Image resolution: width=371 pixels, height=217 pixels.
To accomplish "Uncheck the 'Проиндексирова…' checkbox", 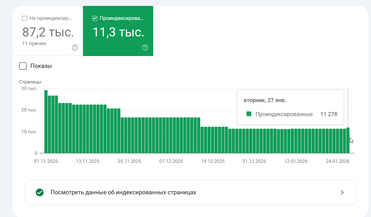I will (95, 18).
